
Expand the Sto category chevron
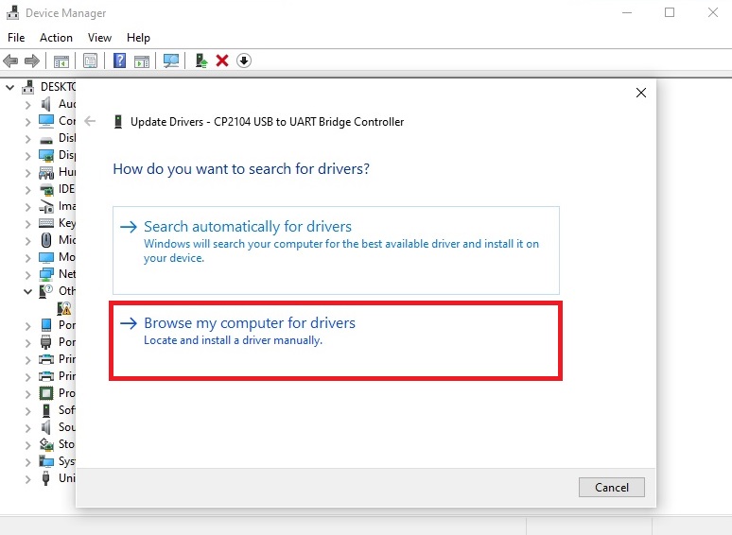pyautogui.click(x=28, y=445)
